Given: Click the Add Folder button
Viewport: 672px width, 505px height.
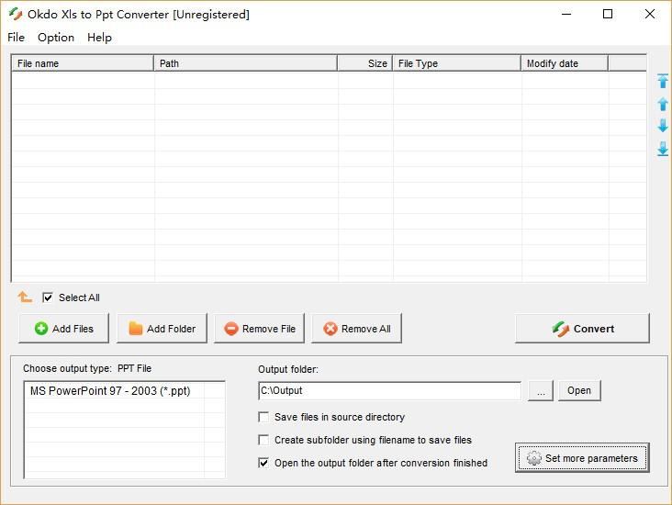Looking at the screenshot, I should pos(162,329).
